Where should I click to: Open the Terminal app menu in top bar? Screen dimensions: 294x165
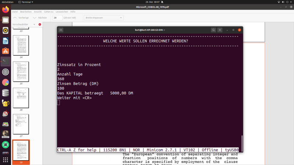coord(26,2)
